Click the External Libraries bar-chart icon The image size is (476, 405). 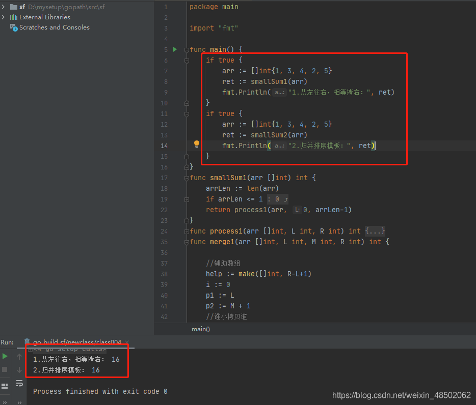click(x=14, y=17)
